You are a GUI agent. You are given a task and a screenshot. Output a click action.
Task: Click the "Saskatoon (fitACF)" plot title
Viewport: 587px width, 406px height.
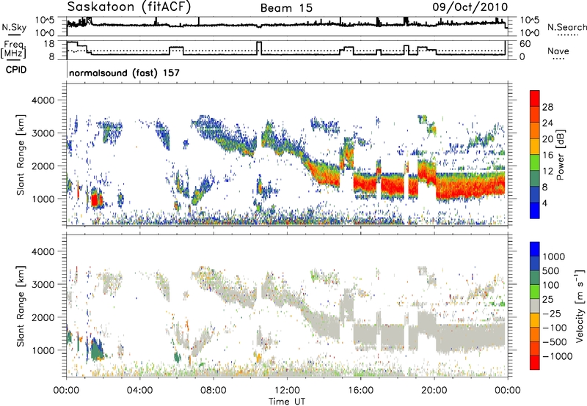click(x=129, y=7)
